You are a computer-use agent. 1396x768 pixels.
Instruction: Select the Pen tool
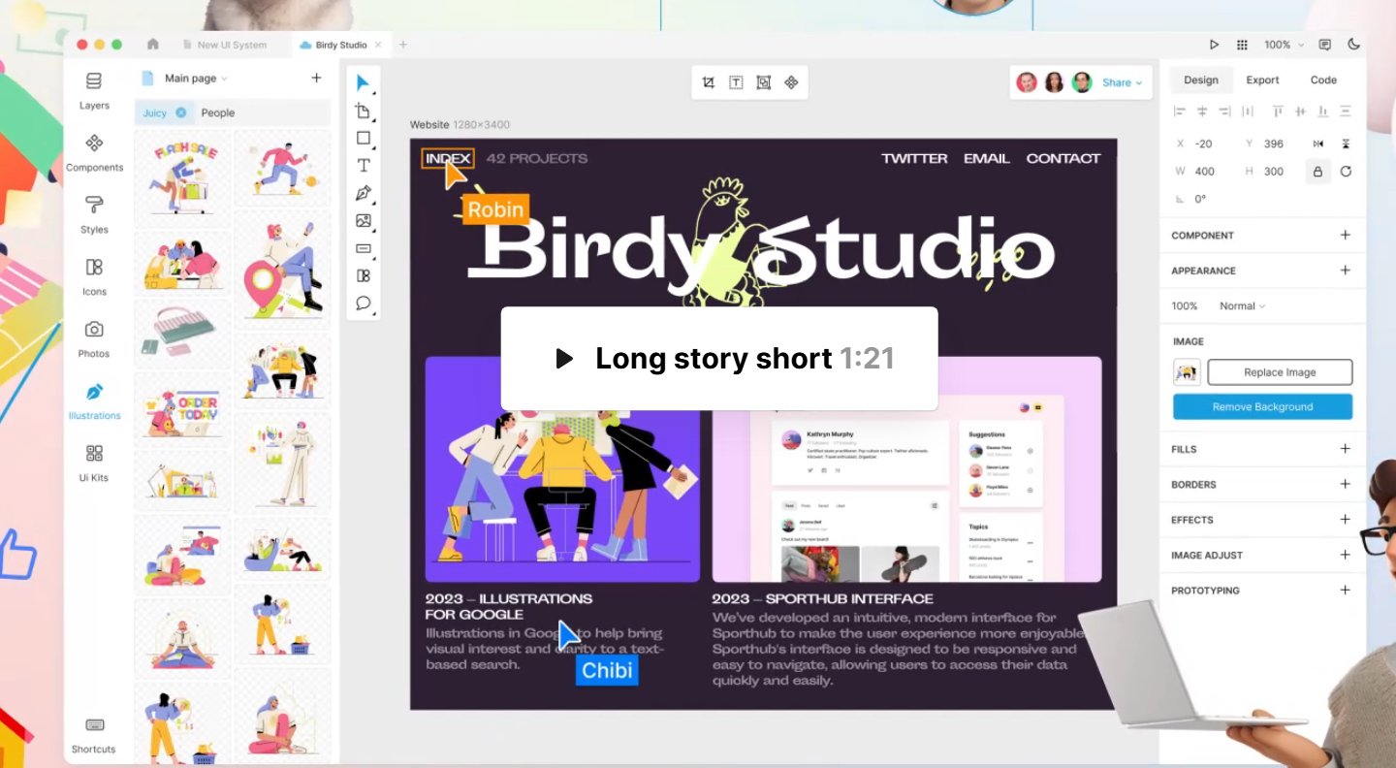[364, 192]
